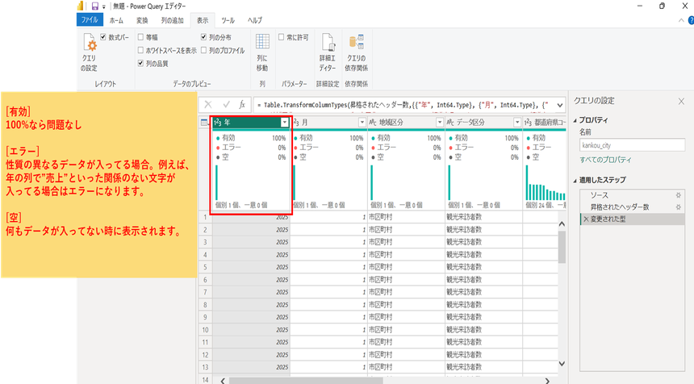Open the 年 column filter dropdown
Image resolution: width=694 pixels, height=384 pixels.
tap(285, 123)
